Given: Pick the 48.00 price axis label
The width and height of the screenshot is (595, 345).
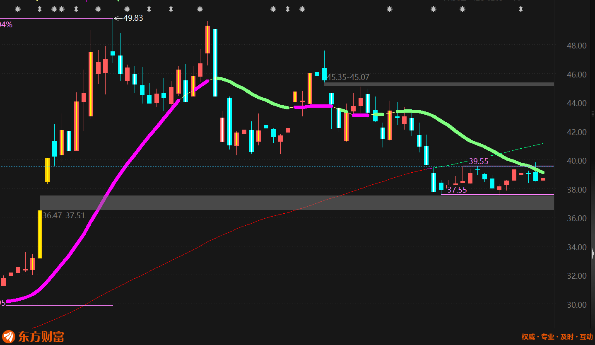Looking at the screenshot, I should (576, 46).
